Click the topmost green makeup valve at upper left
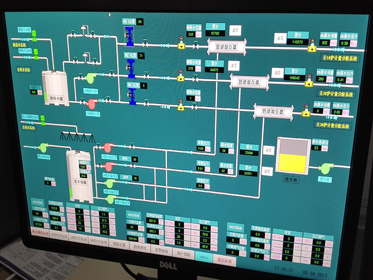This screenshot has height=280, width=373. click(x=35, y=35)
